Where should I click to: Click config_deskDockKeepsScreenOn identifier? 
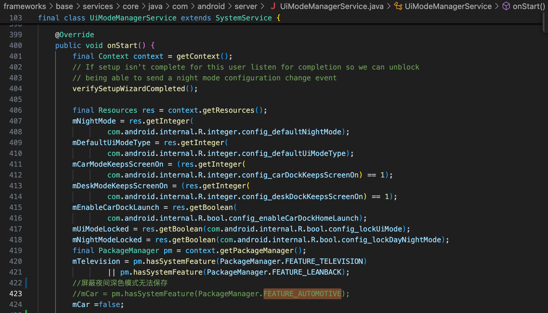303,197
